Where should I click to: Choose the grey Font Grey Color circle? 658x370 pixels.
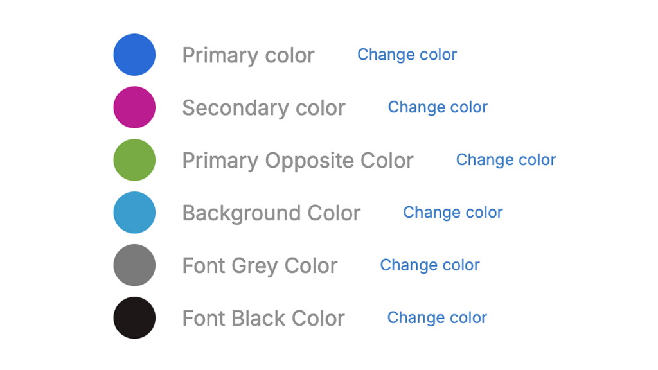click(134, 265)
